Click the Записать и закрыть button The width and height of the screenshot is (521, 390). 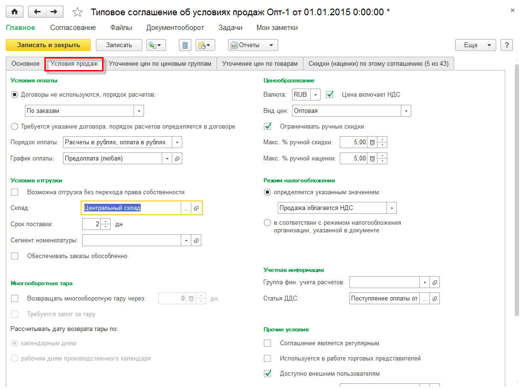click(48, 45)
